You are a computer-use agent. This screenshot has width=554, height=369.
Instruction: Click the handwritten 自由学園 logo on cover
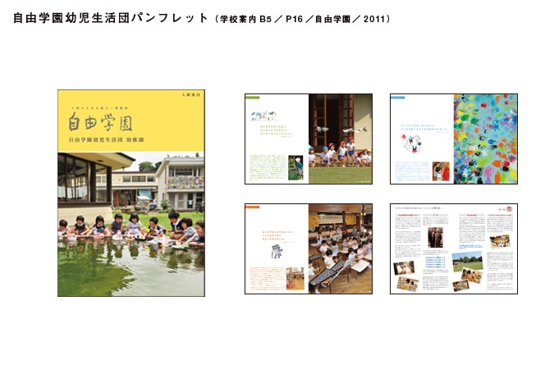(101, 122)
